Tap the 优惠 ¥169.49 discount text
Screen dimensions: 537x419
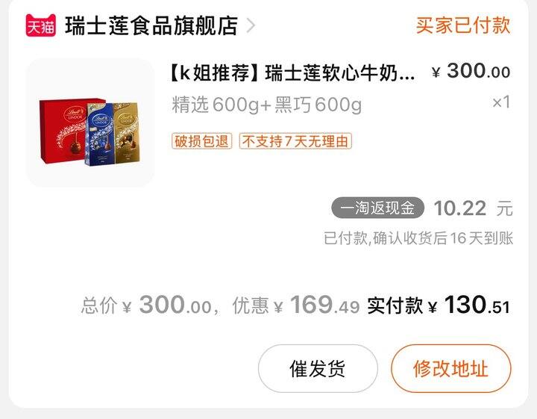coord(296,305)
